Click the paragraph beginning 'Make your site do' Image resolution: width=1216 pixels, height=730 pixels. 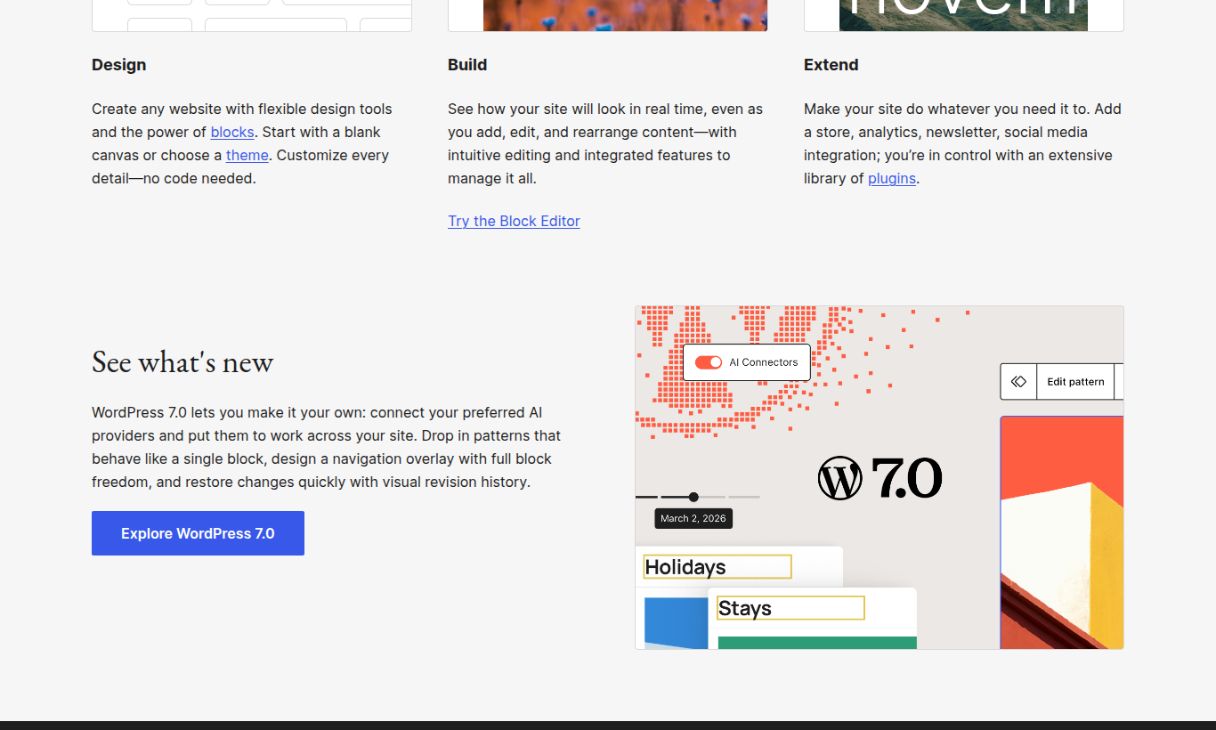[x=963, y=143]
